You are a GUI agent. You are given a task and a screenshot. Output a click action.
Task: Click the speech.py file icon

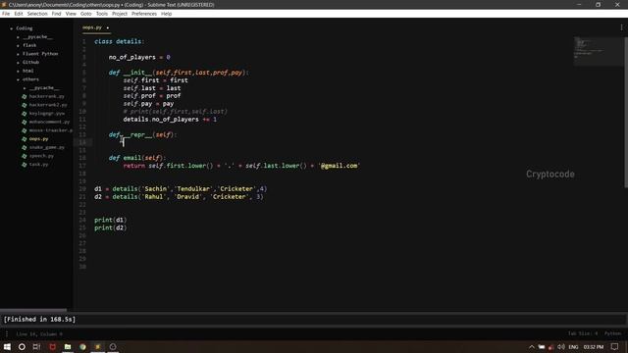[x=24, y=156]
